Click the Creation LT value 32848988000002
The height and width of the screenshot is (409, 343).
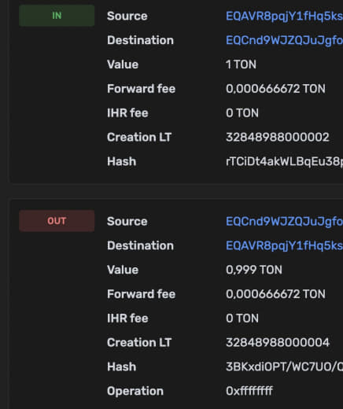point(278,138)
